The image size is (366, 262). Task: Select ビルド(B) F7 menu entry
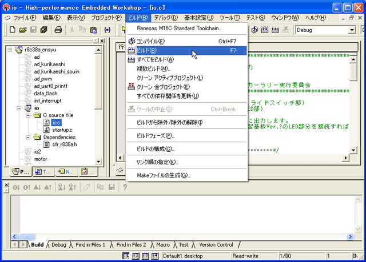point(186,50)
